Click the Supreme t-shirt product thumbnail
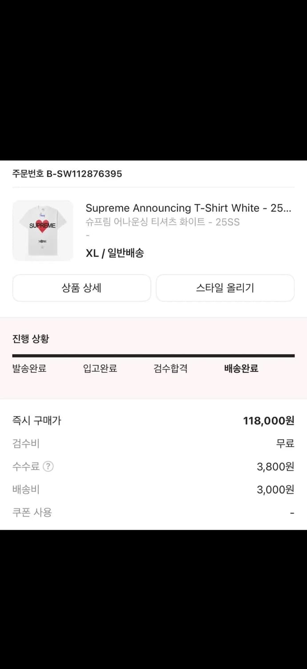 pyautogui.click(x=43, y=230)
